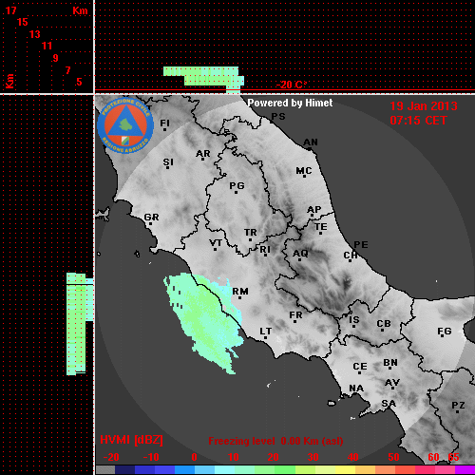Click the PZ city label
The image size is (475, 475).
458,406
